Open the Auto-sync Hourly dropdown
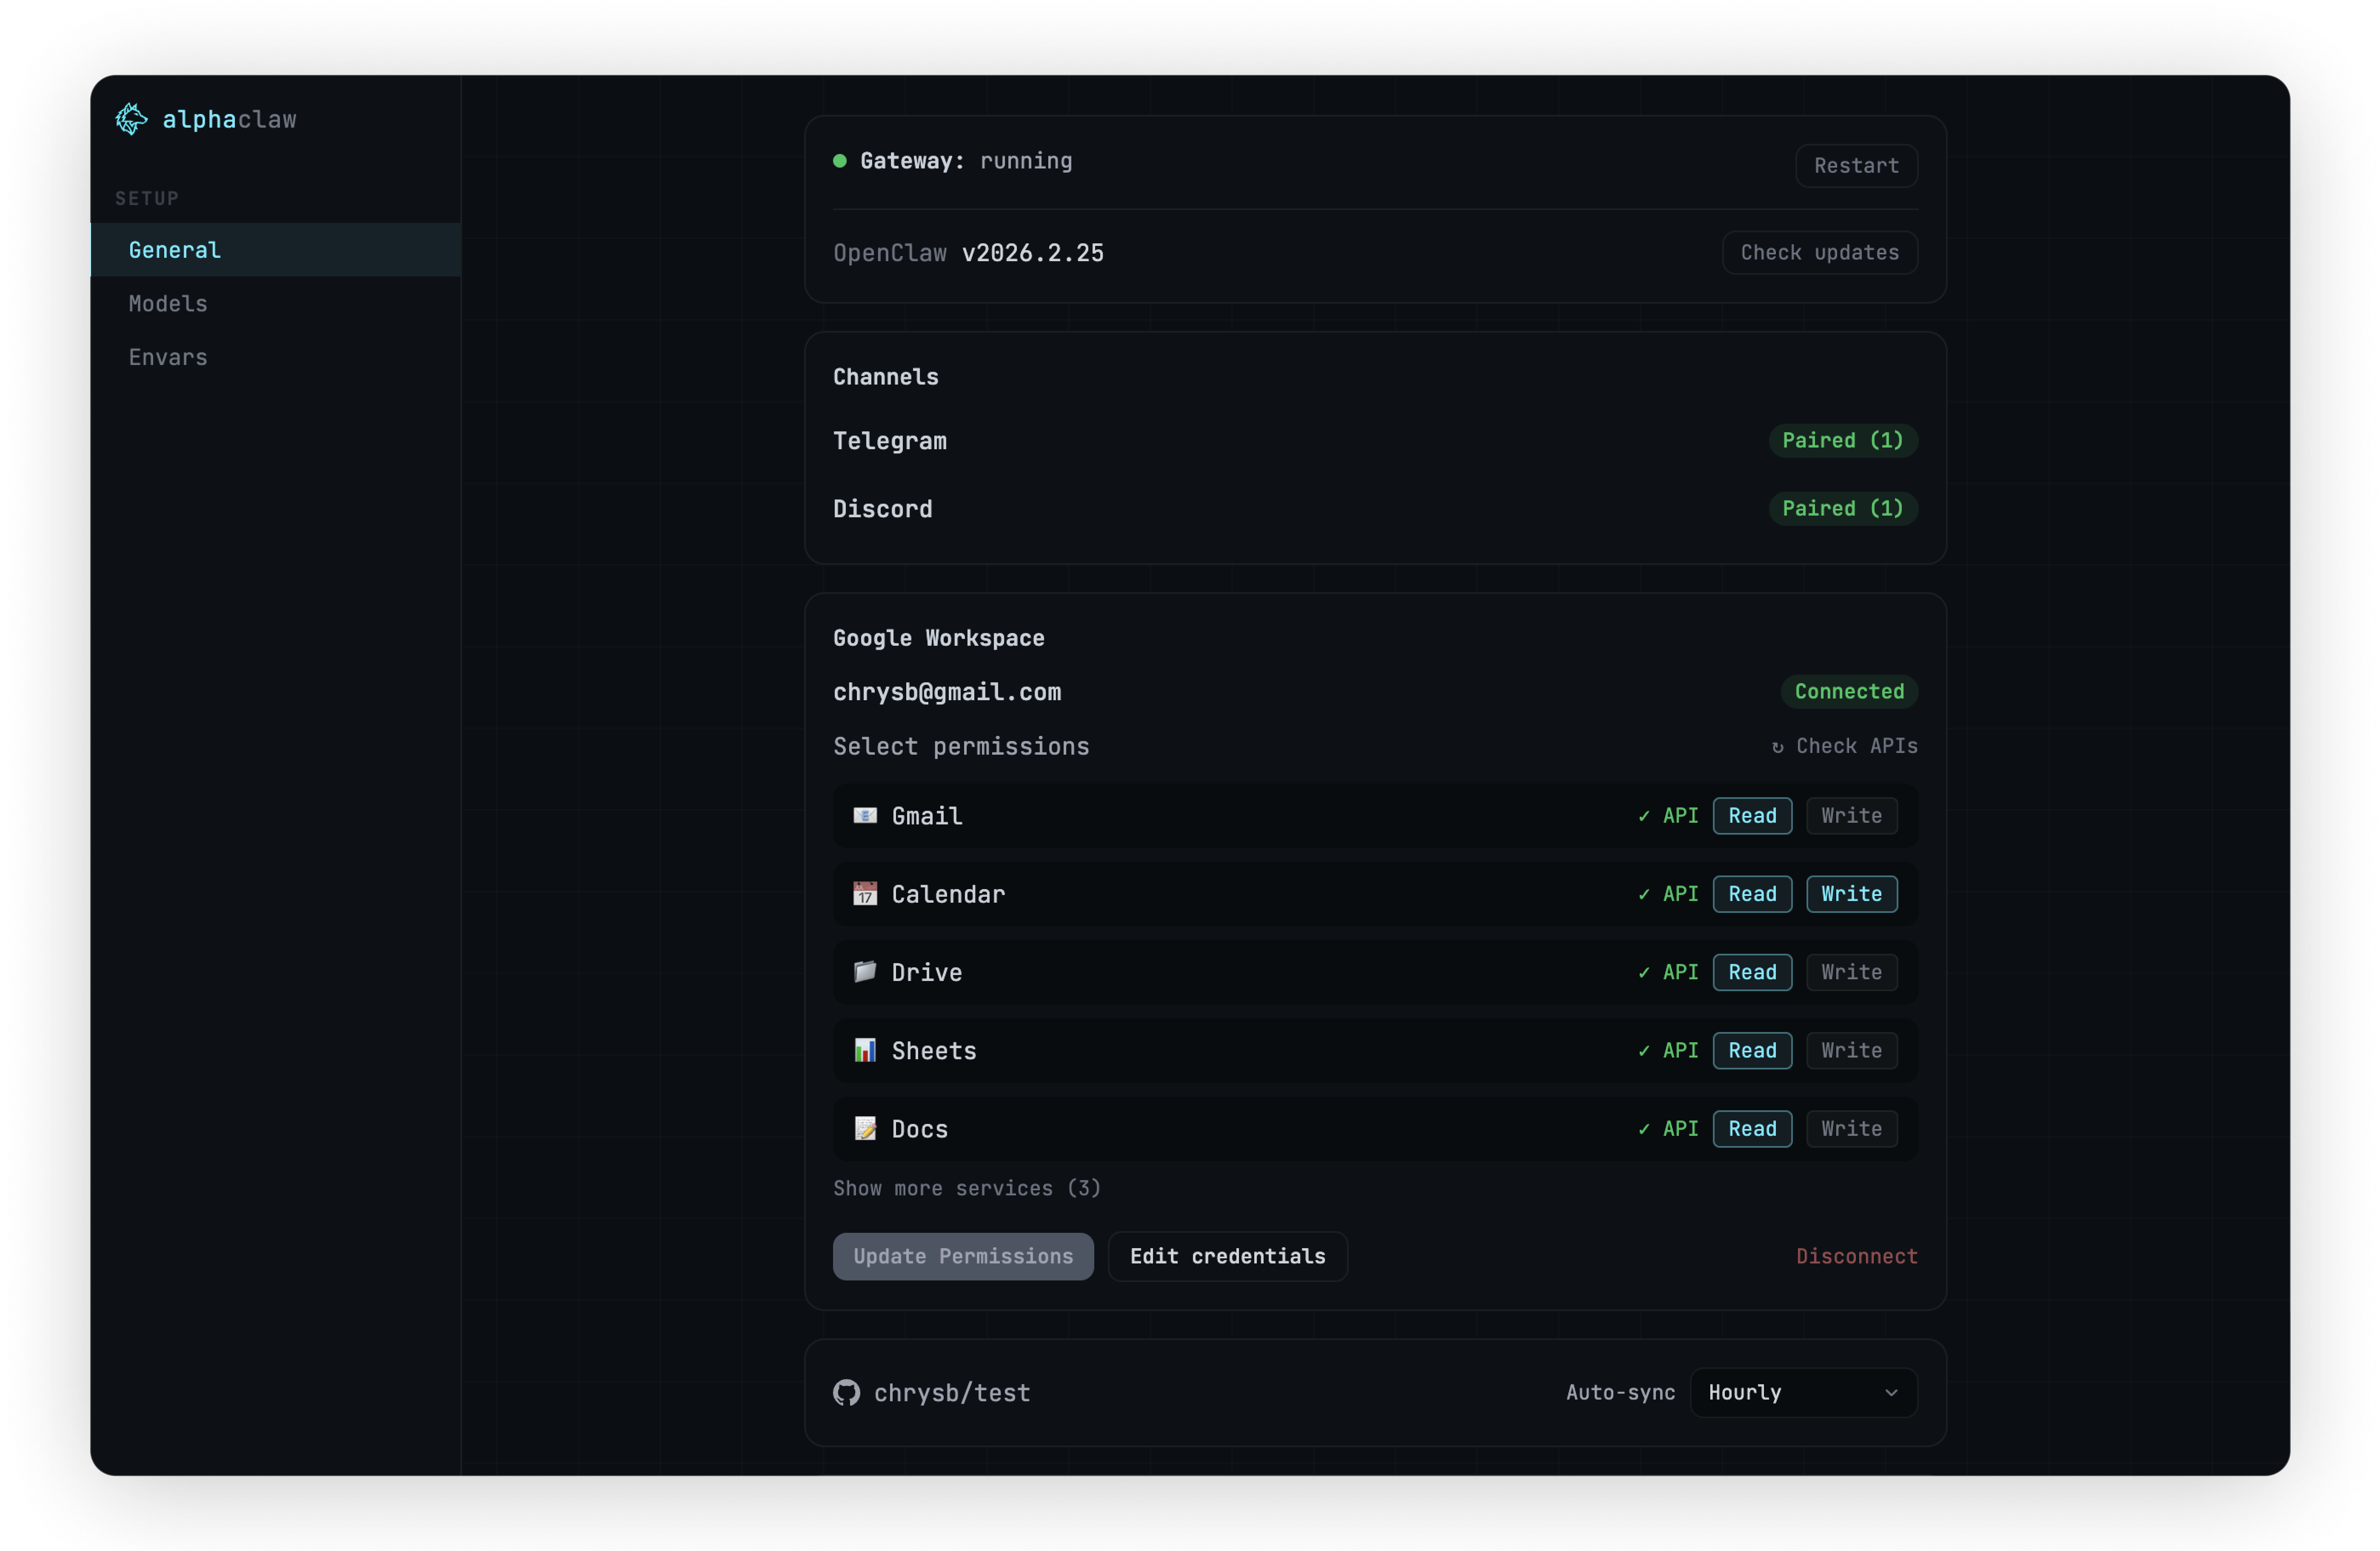Image resolution: width=2380 pixels, height=1551 pixels. [x=1804, y=1393]
